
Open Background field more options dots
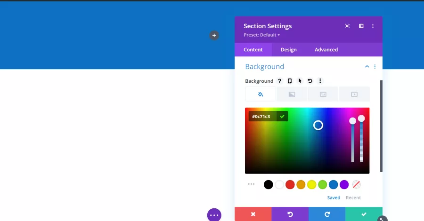(320, 81)
